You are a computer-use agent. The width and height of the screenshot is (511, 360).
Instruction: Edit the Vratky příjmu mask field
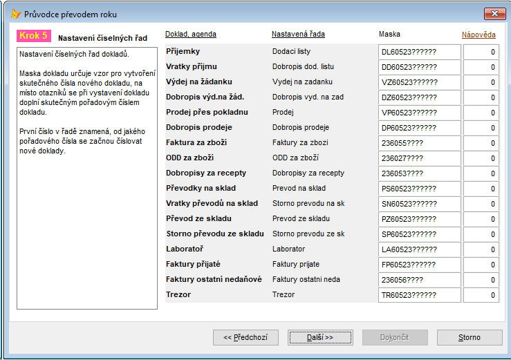point(420,67)
